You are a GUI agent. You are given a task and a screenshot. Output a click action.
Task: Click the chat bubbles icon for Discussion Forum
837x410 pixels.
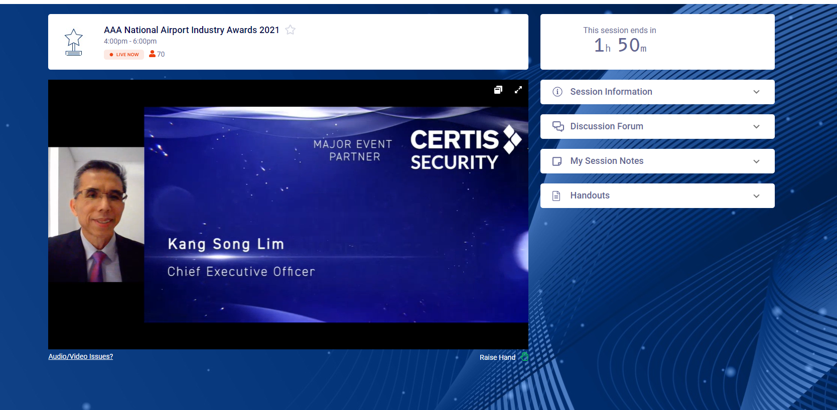tap(557, 126)
